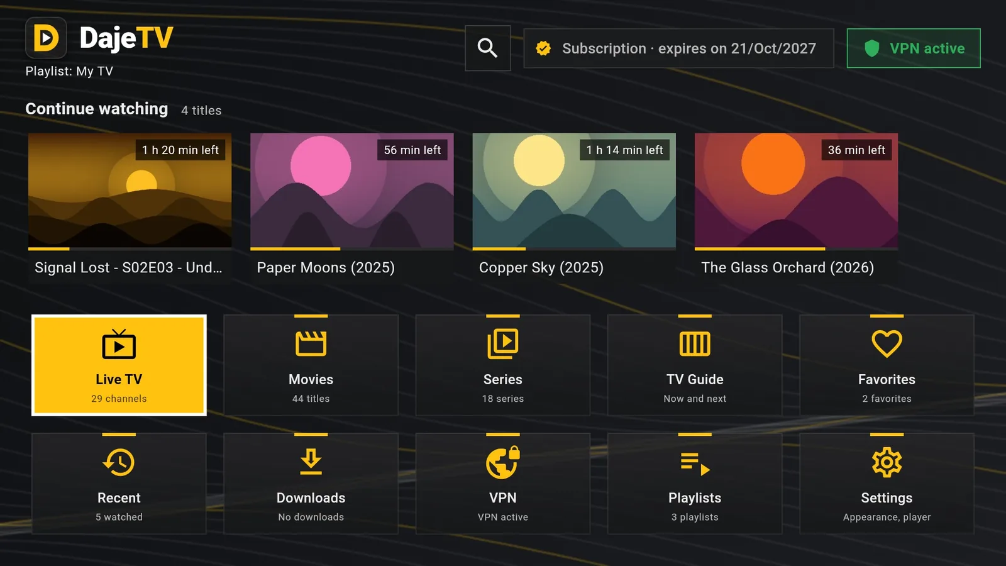This screenshot has height=566, width=1006.
Task: Click the 'Playlist: My TV' text
Action: (69, 71)
